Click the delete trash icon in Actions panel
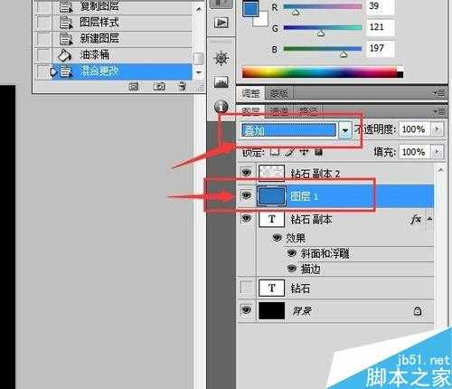 (182, 87)
